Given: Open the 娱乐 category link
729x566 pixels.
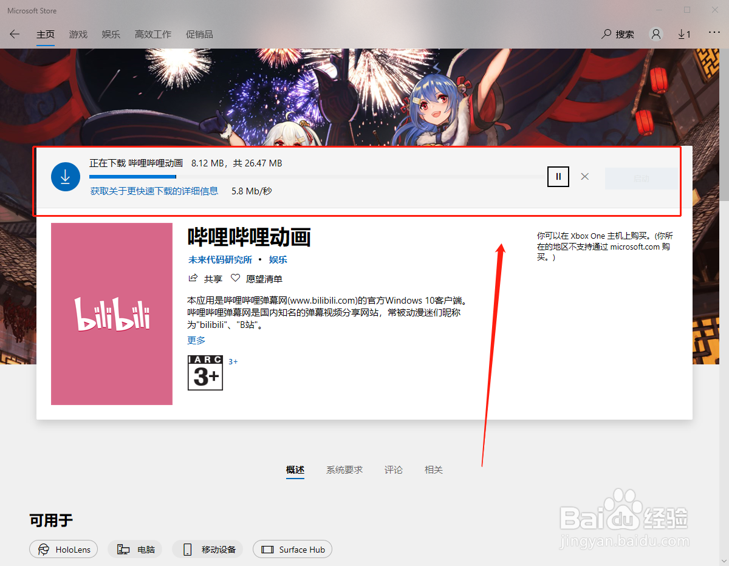Looking at the screenshot, I should pos(278,259).
